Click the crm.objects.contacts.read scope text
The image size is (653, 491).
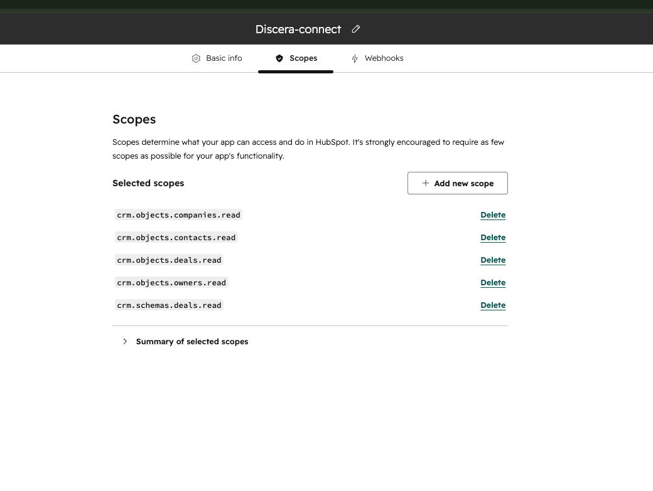(176, 238)
